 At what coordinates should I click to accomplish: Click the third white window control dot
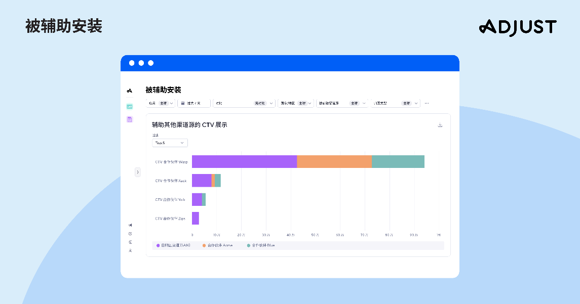(x=151, y=63)
